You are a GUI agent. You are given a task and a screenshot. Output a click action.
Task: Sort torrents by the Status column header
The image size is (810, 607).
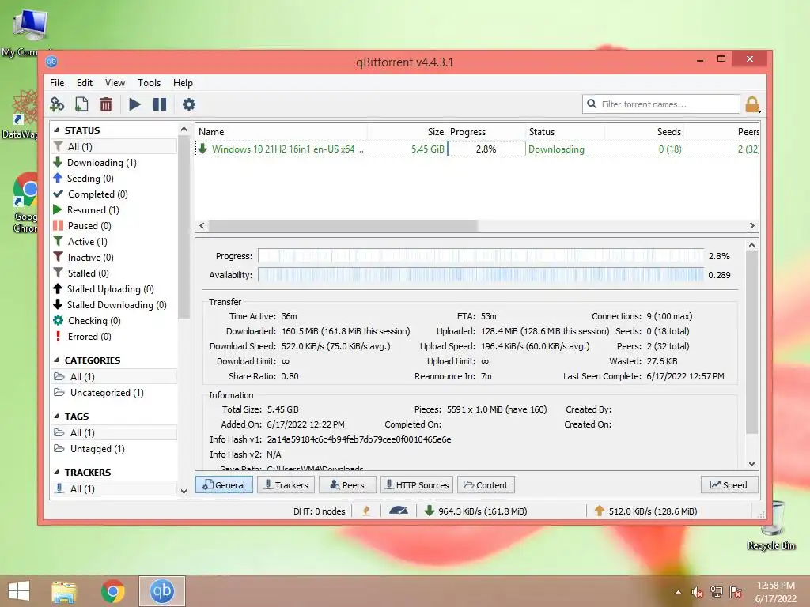click(565, 132)
